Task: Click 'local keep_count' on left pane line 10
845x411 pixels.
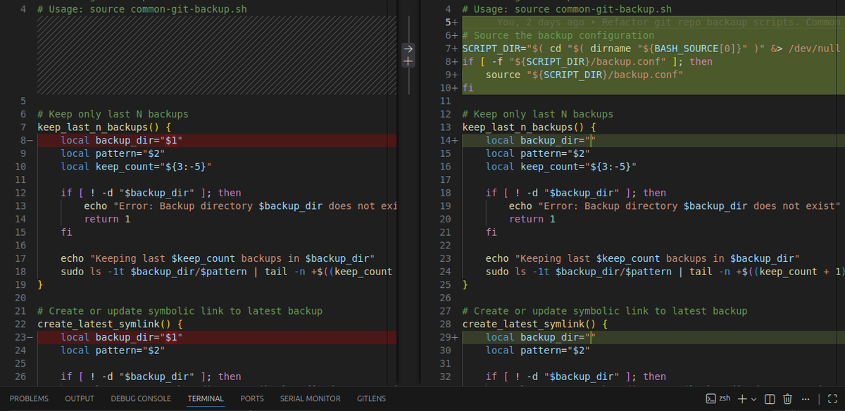Action: [136, 167]
